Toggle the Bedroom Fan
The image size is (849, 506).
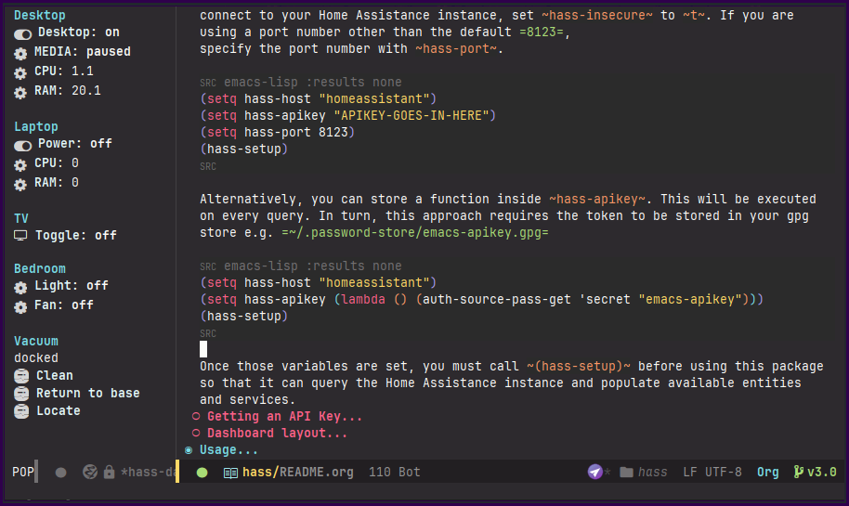pos(20,305)
